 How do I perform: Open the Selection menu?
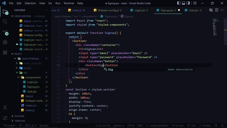click(30, 3)
